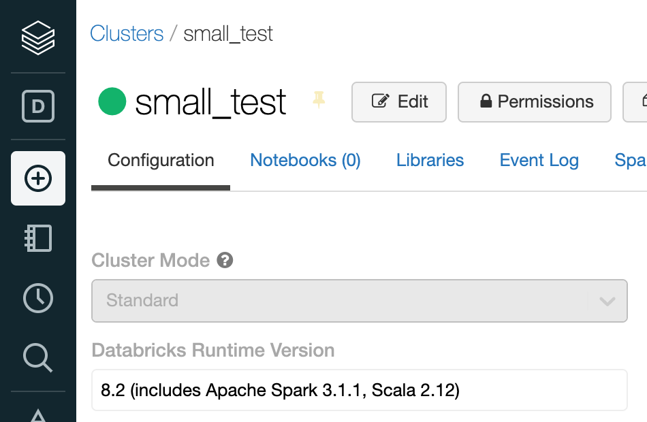Open cluster Permissions
Viewport: 647px width, 422px height.
point(534,101)
